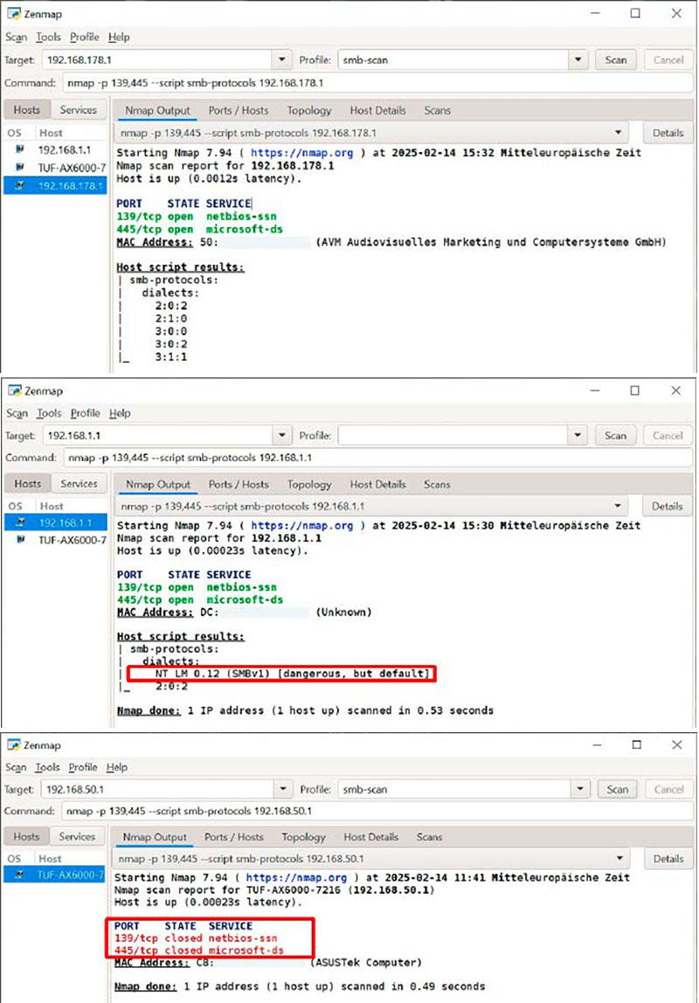The width and height of the screenshot is (699, 1003).
Task: Expand smb-scan Profile dropdown in top window
Action: [x=578, y=60]
